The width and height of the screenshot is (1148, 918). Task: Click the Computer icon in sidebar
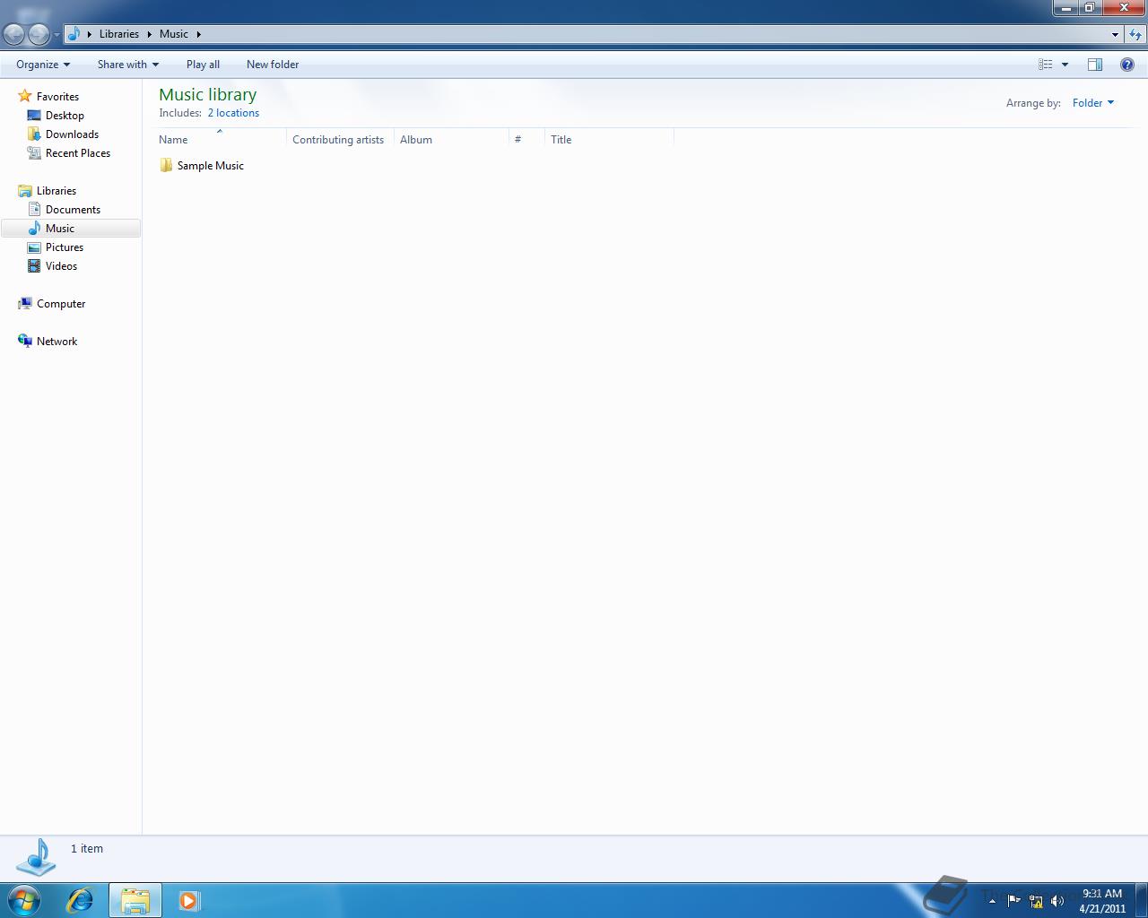point(25,303)
